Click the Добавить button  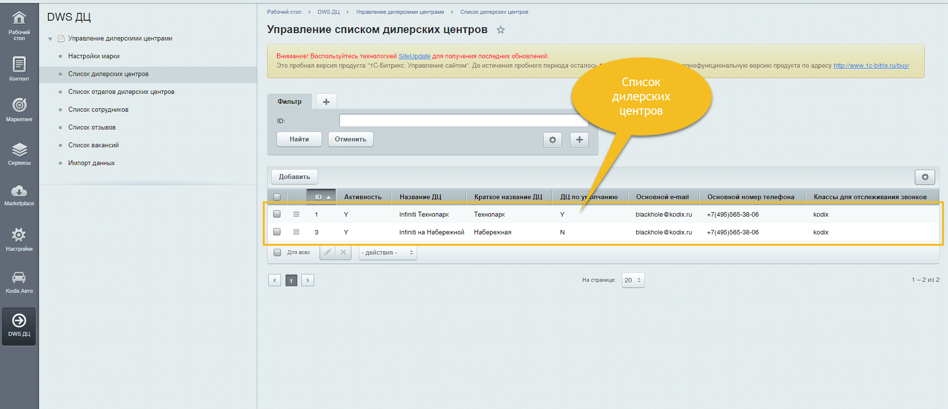(294, 177)
